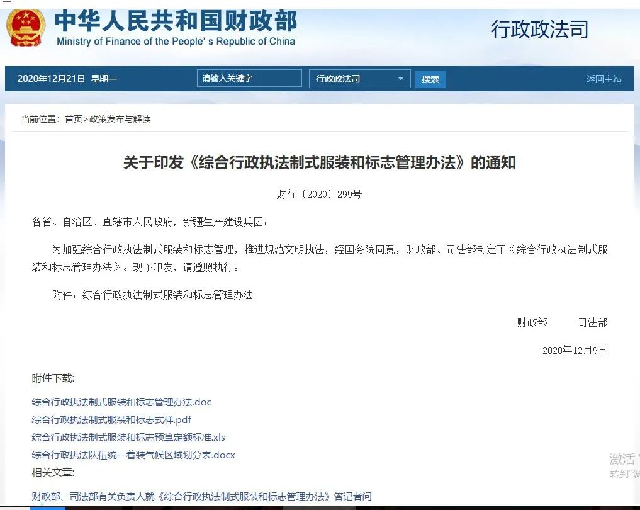Go back via 返回主站 link
This screenshot has width=640, height=510.
(x=604, y=79)
